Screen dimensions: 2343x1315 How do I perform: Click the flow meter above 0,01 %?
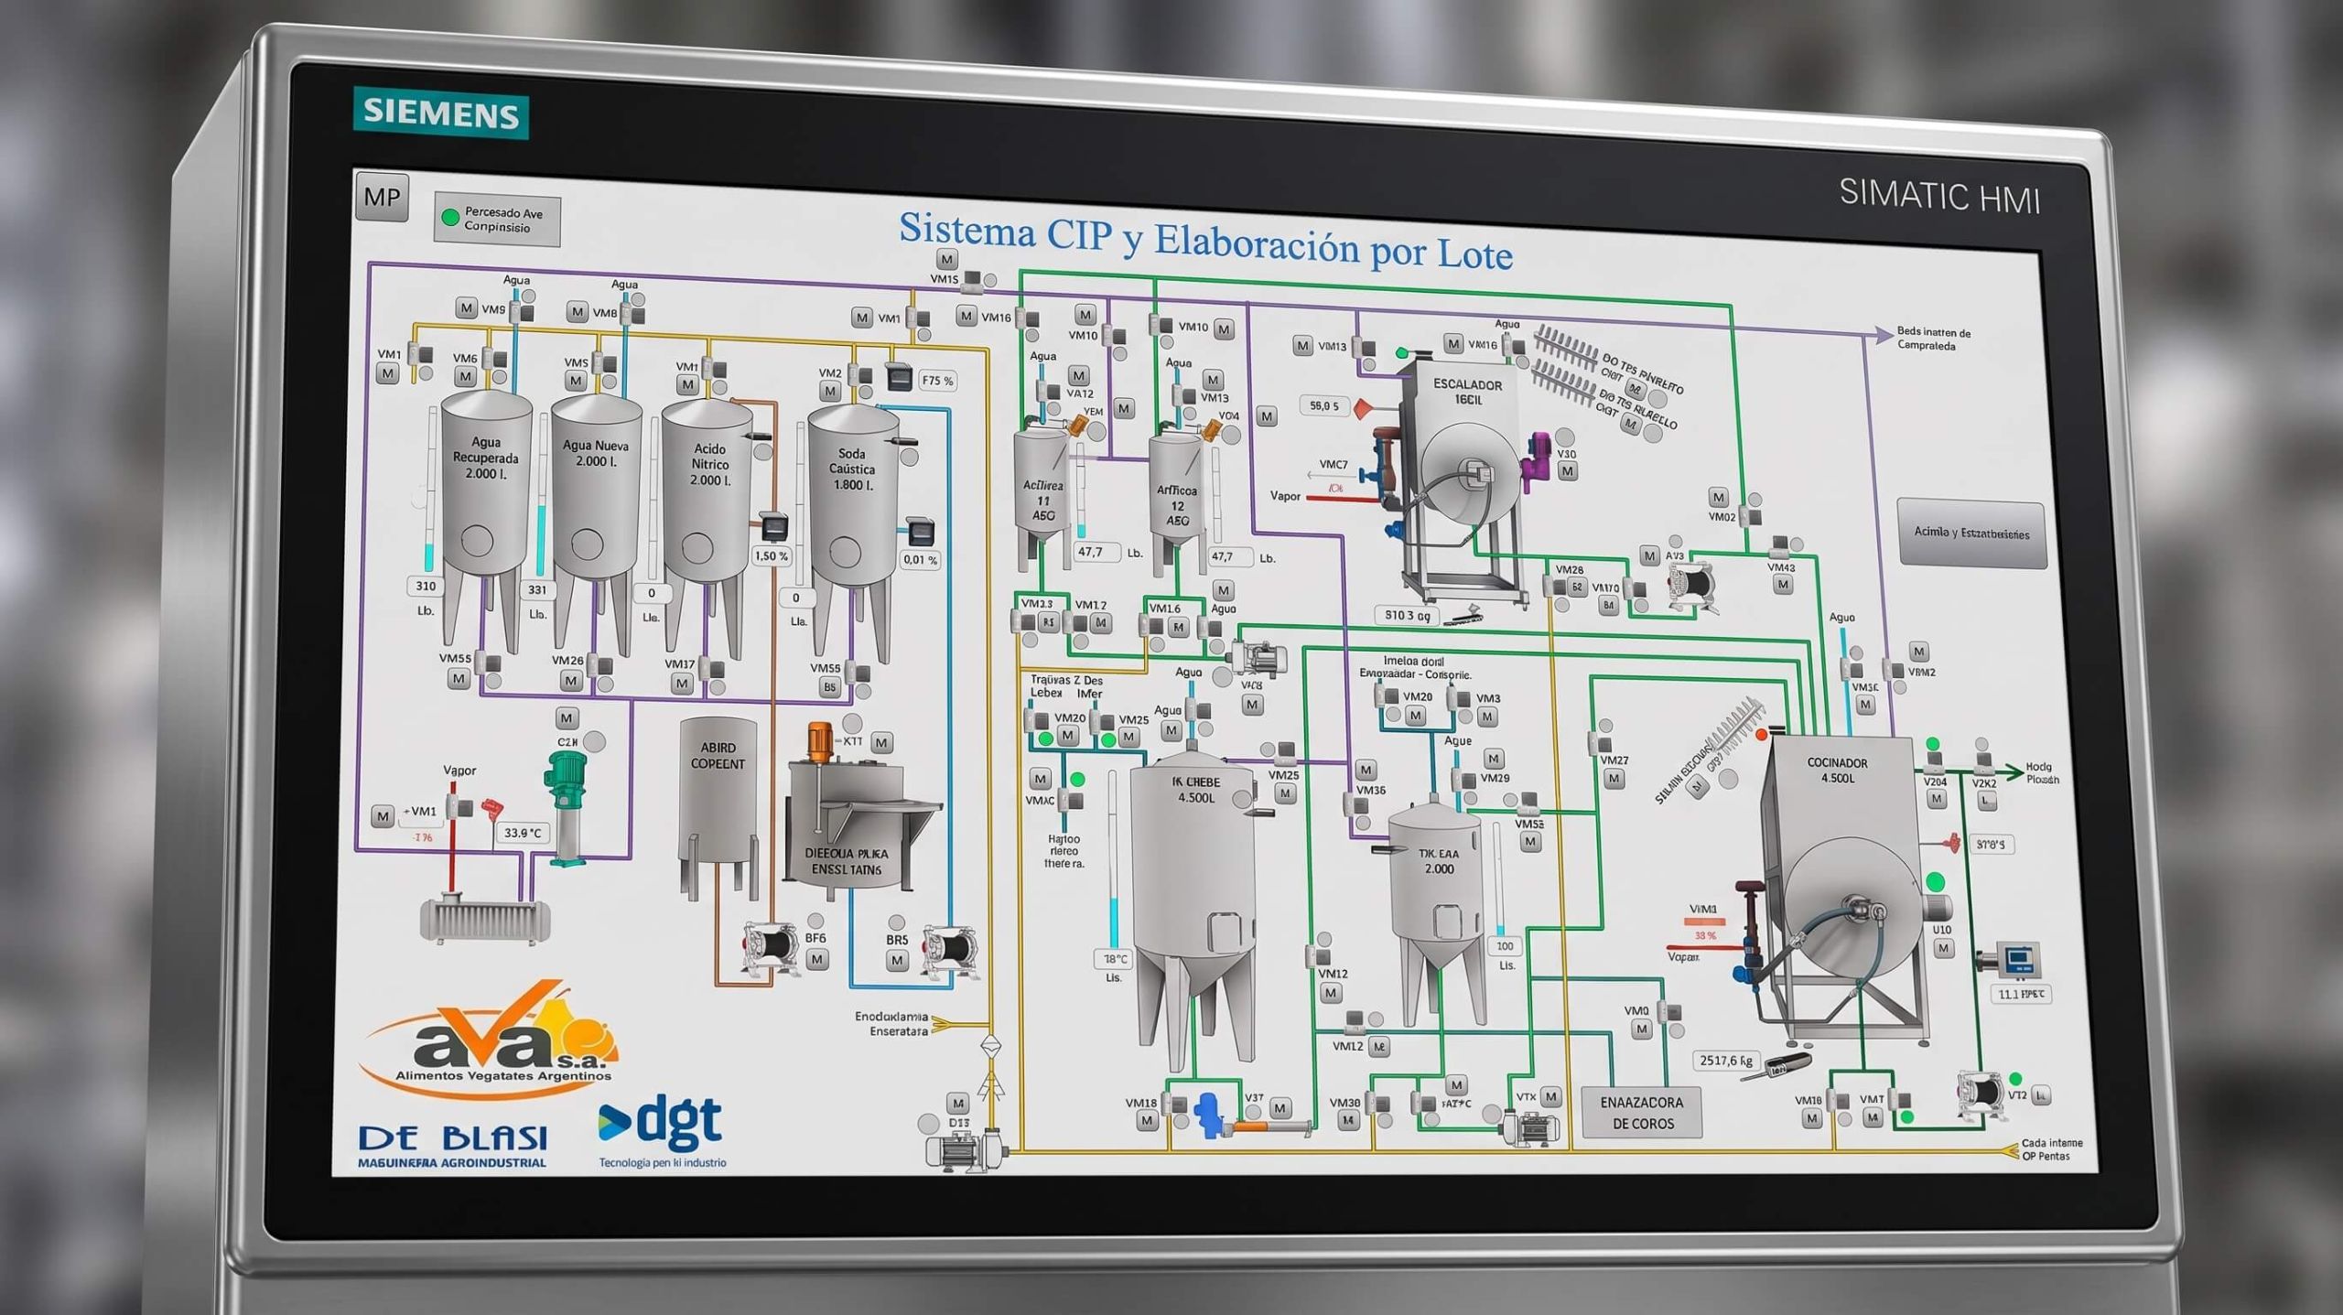[920, 532]
